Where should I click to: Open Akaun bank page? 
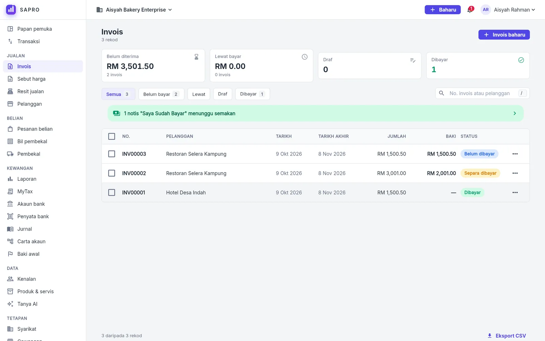tap(43, 204)
